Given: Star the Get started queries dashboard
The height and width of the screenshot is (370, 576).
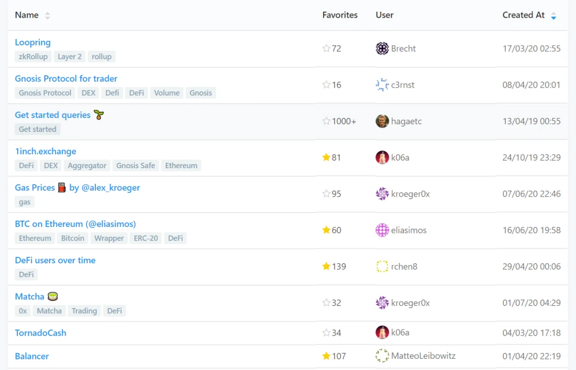Looking at the screenshot, I should [x=326, y=121].
